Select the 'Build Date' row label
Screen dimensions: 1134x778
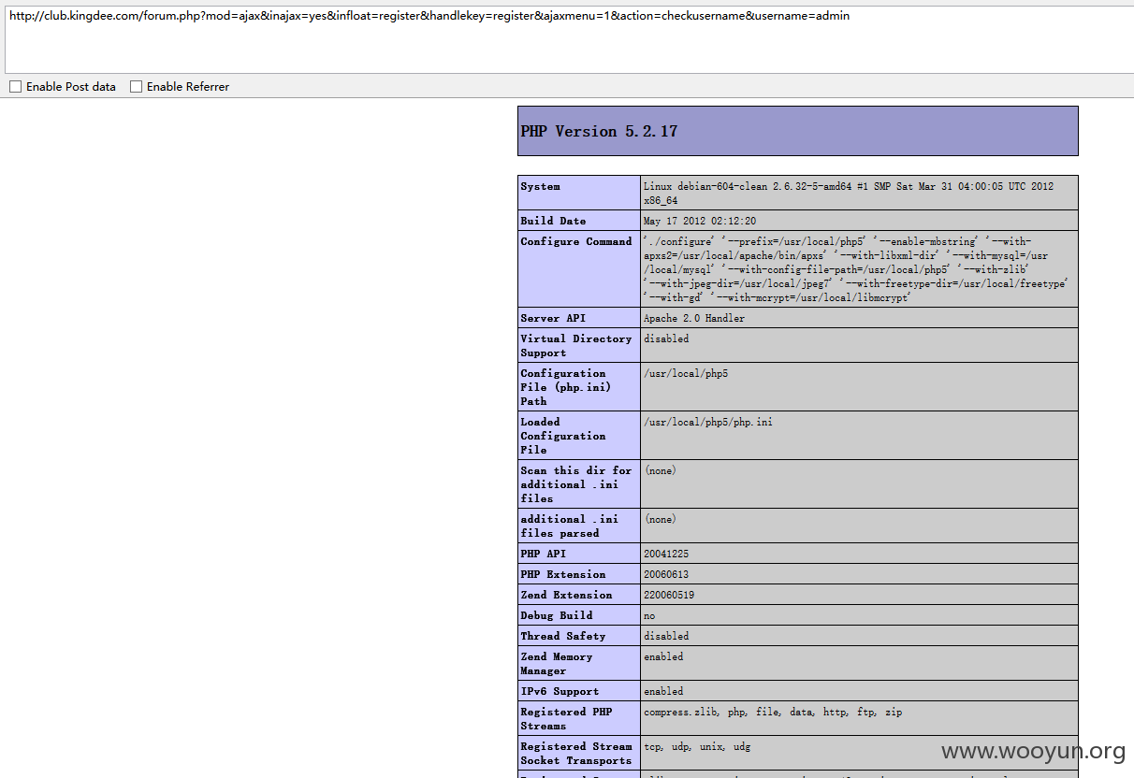pyautogui.click(x=553, y=221)
